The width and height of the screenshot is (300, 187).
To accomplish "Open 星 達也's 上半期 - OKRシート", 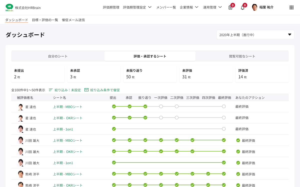I will click(x=67, y=118).
